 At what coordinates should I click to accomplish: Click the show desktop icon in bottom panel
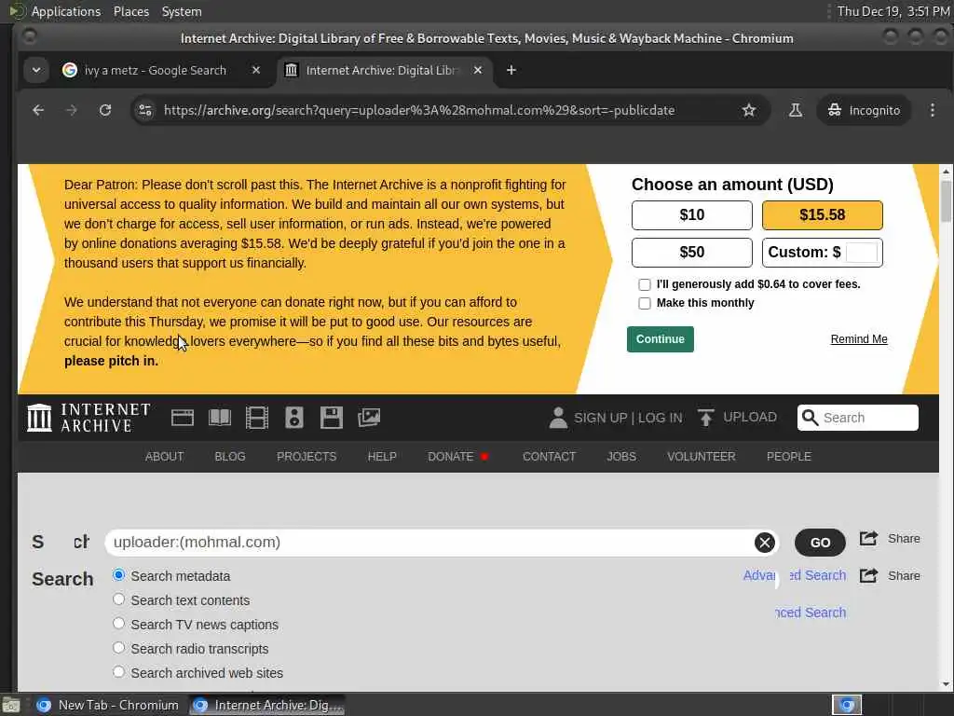click(x=11, y=706)
